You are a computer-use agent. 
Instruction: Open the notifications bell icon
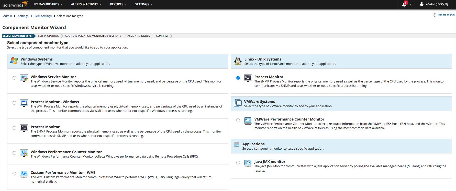404,4
